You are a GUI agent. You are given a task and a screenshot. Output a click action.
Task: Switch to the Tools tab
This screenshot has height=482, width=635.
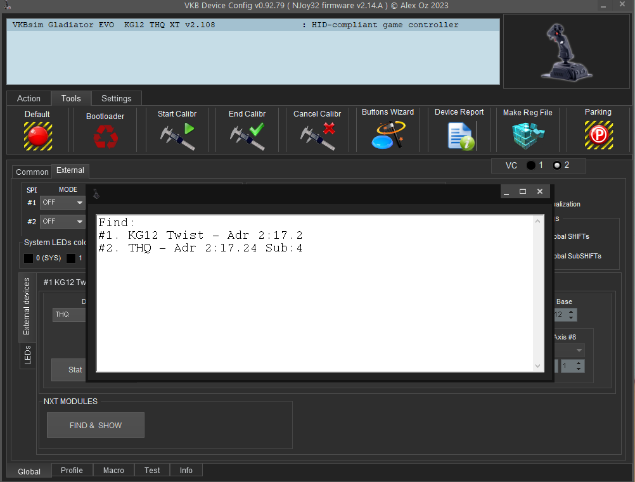[x=71, y=98]
